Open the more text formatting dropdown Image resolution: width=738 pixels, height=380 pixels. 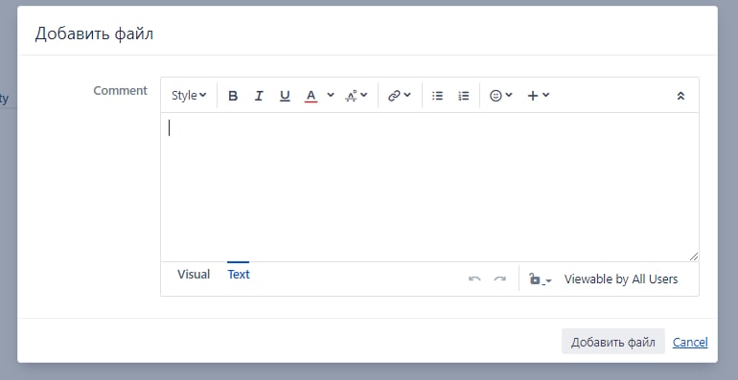[x=357, y=96]
